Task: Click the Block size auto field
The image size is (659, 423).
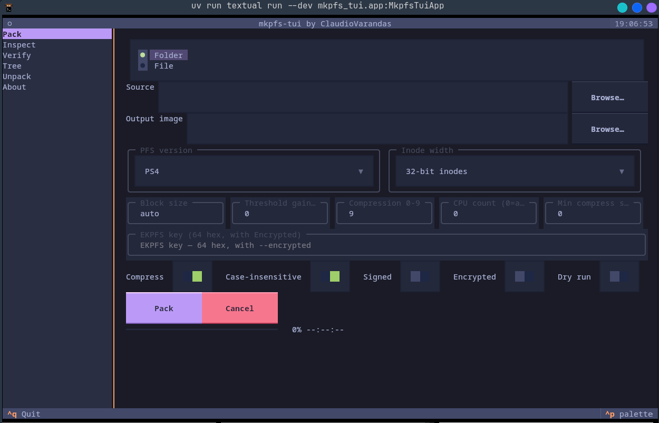Action: point(176,214)
